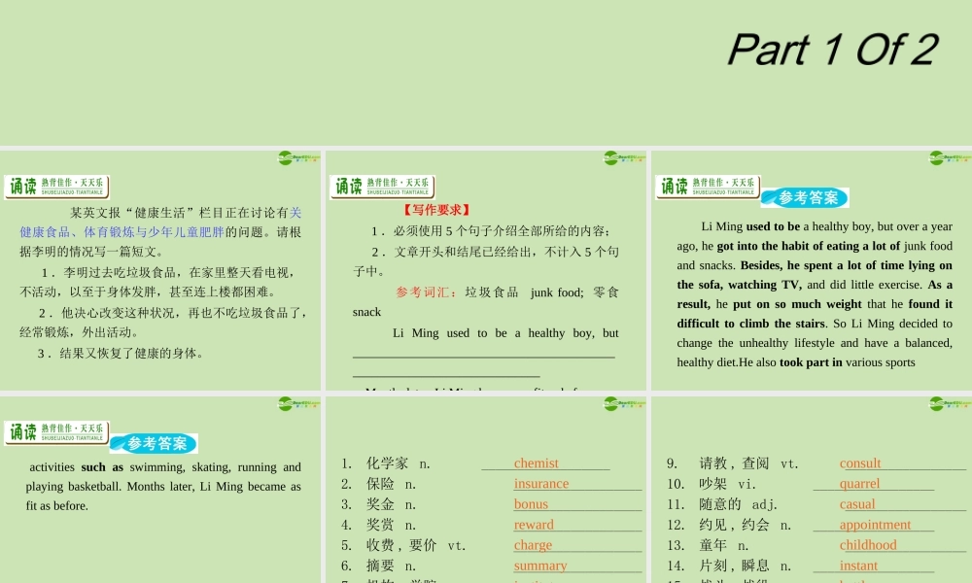Click the vocabulary prompt '收费，要价 vt.'
The height and width of the screenshot is (583, 972).
point(415,545)
